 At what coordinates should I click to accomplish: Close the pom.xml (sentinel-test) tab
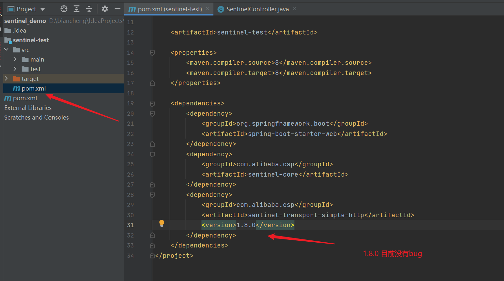click(208, 9)
